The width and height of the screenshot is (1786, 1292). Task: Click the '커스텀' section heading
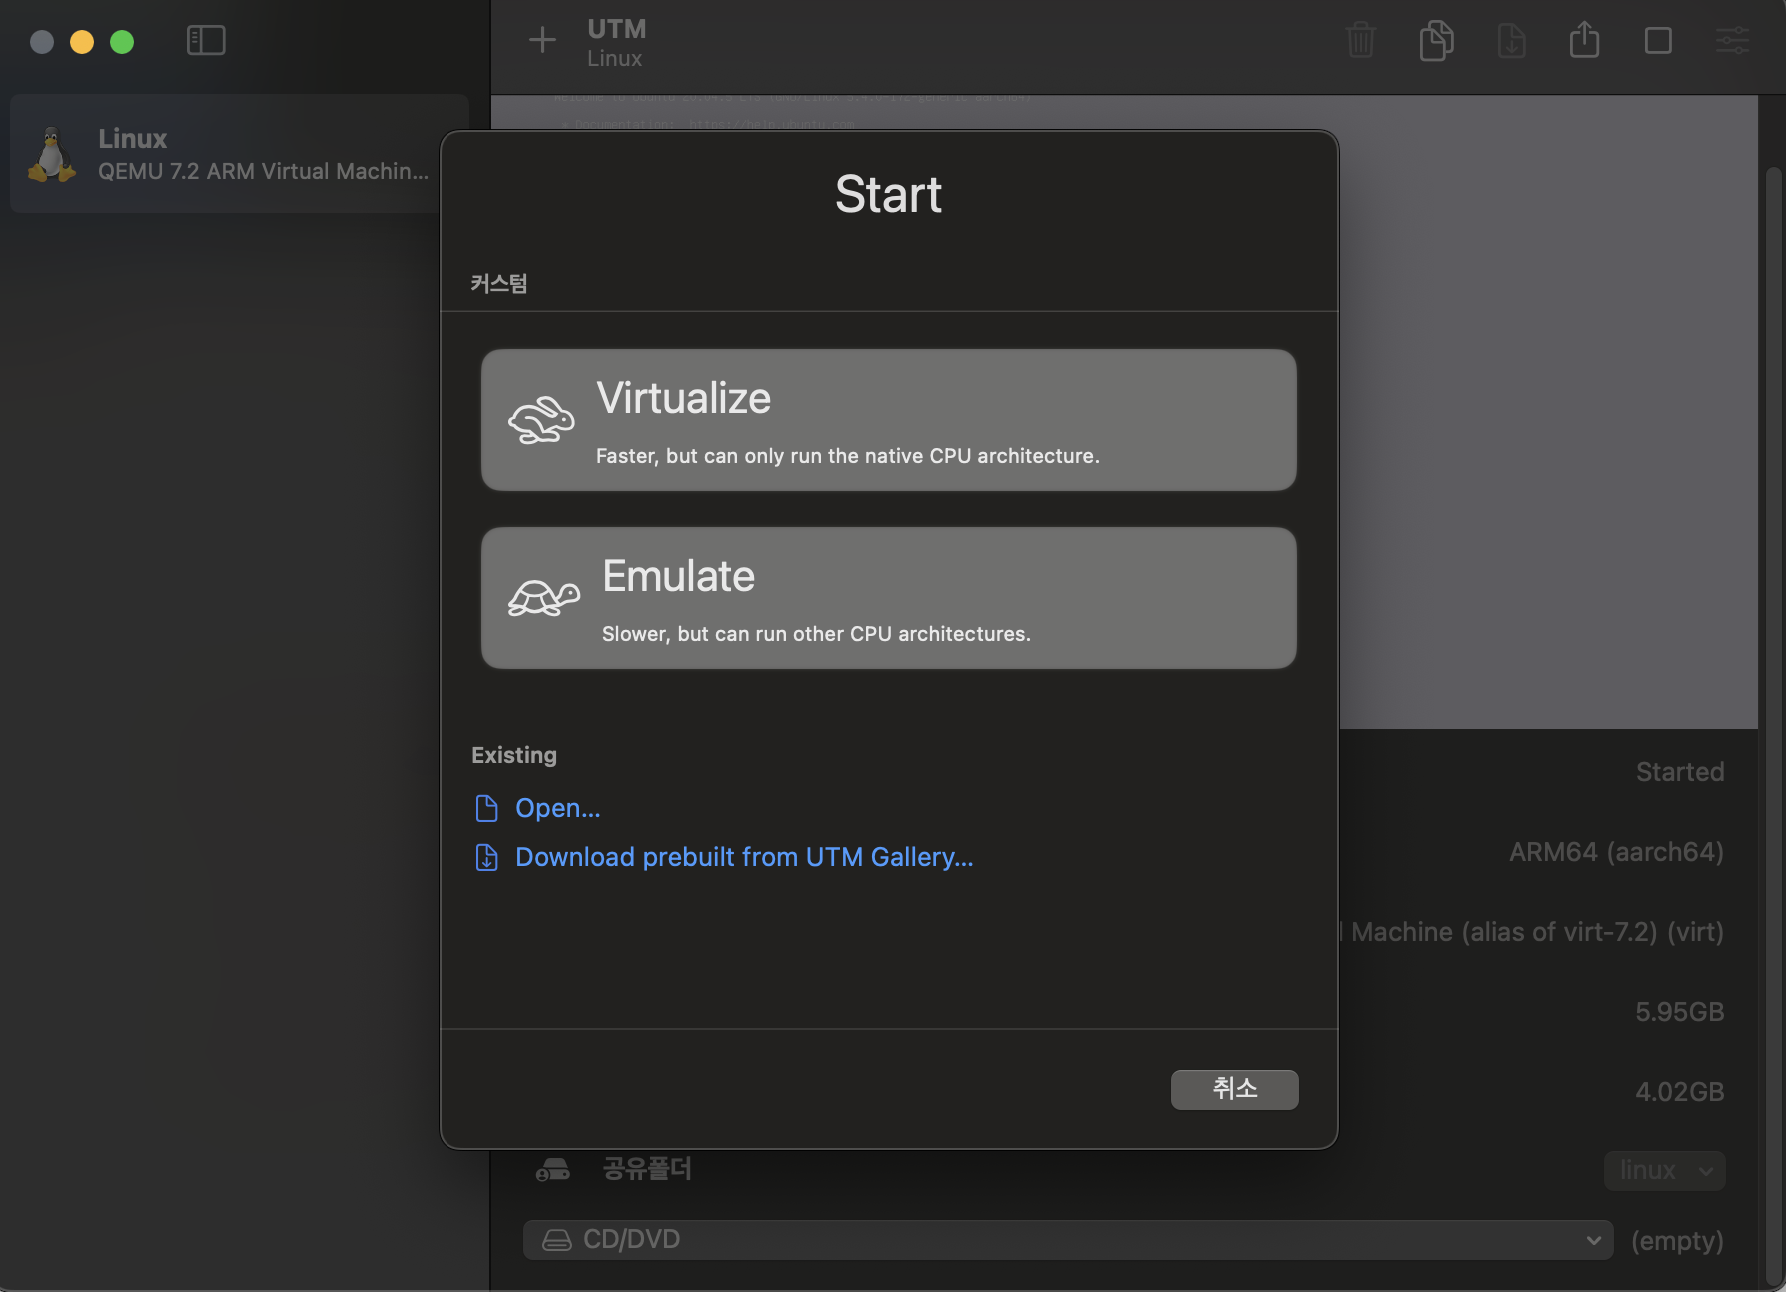499,284
